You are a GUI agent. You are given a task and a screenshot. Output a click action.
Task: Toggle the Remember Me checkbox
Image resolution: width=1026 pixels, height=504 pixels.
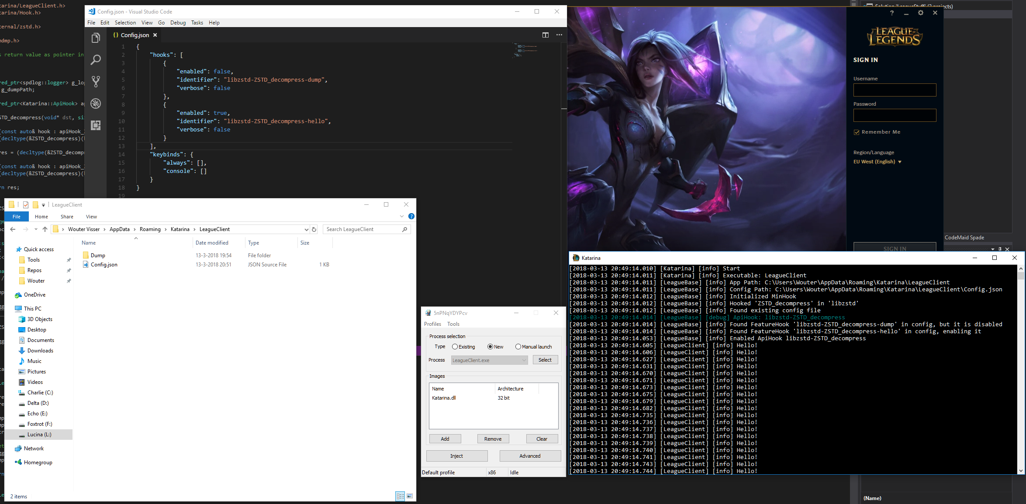(x=857, y=132)
